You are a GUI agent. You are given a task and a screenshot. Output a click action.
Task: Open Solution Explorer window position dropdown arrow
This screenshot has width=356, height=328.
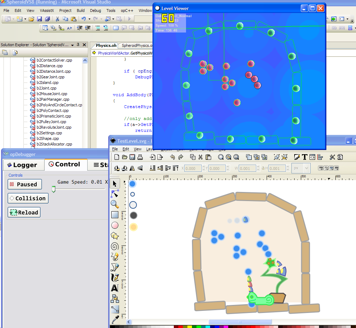[x=72, y=45]
